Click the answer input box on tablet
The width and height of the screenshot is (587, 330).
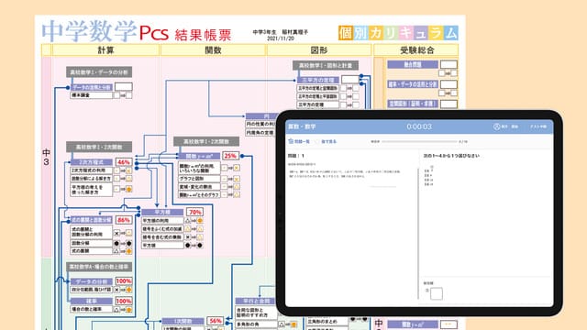437,293
